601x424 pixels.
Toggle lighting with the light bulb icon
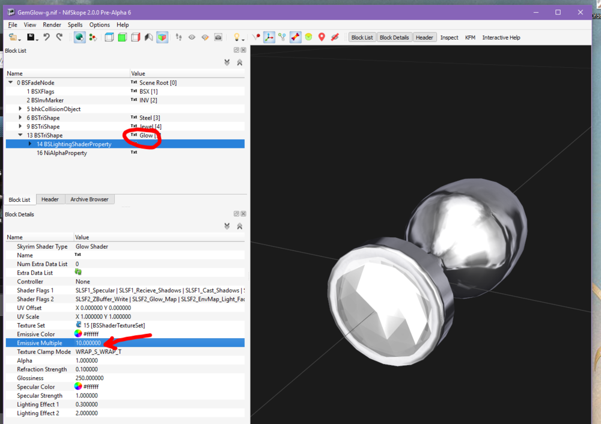(x=237, y=37)
